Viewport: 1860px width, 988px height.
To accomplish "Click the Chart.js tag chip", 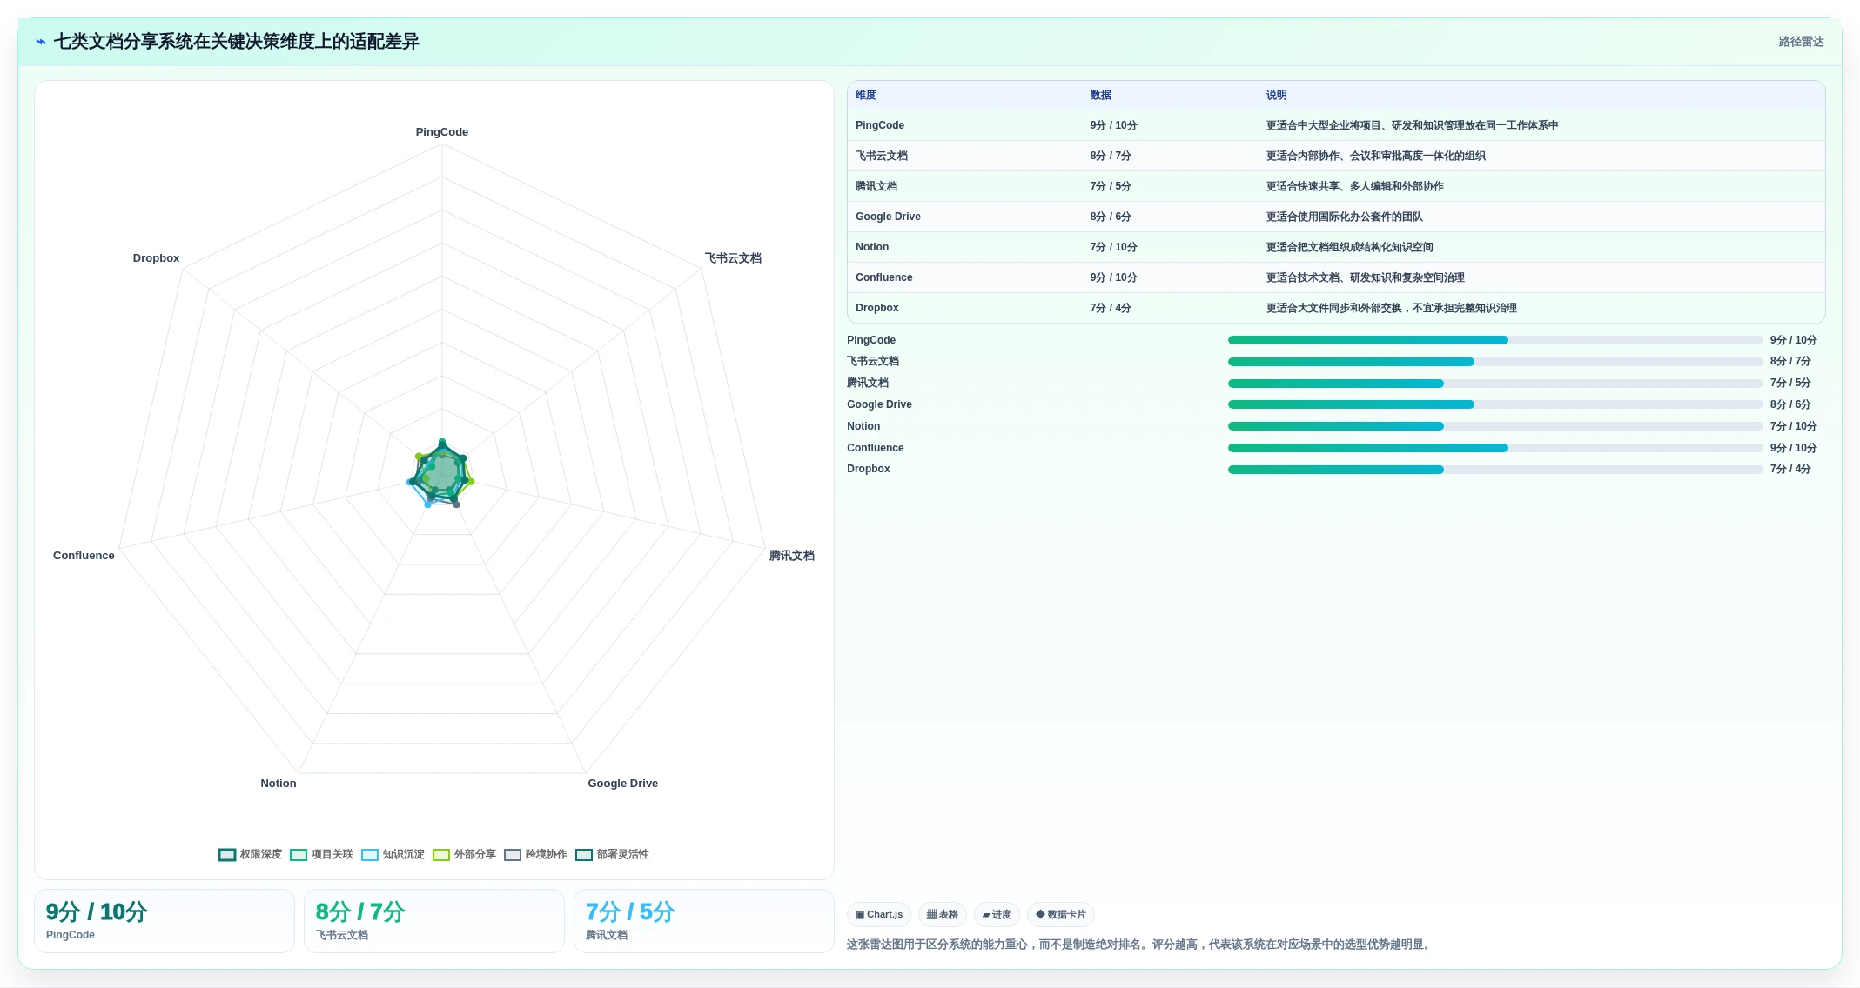I will (x=879, y=915).
